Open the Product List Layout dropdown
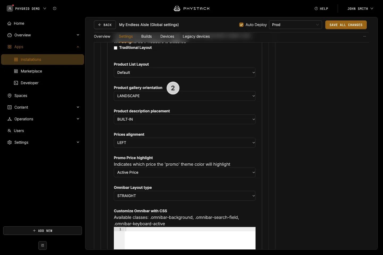The width and height of the screenshot is (383, 255). [185, 73]
